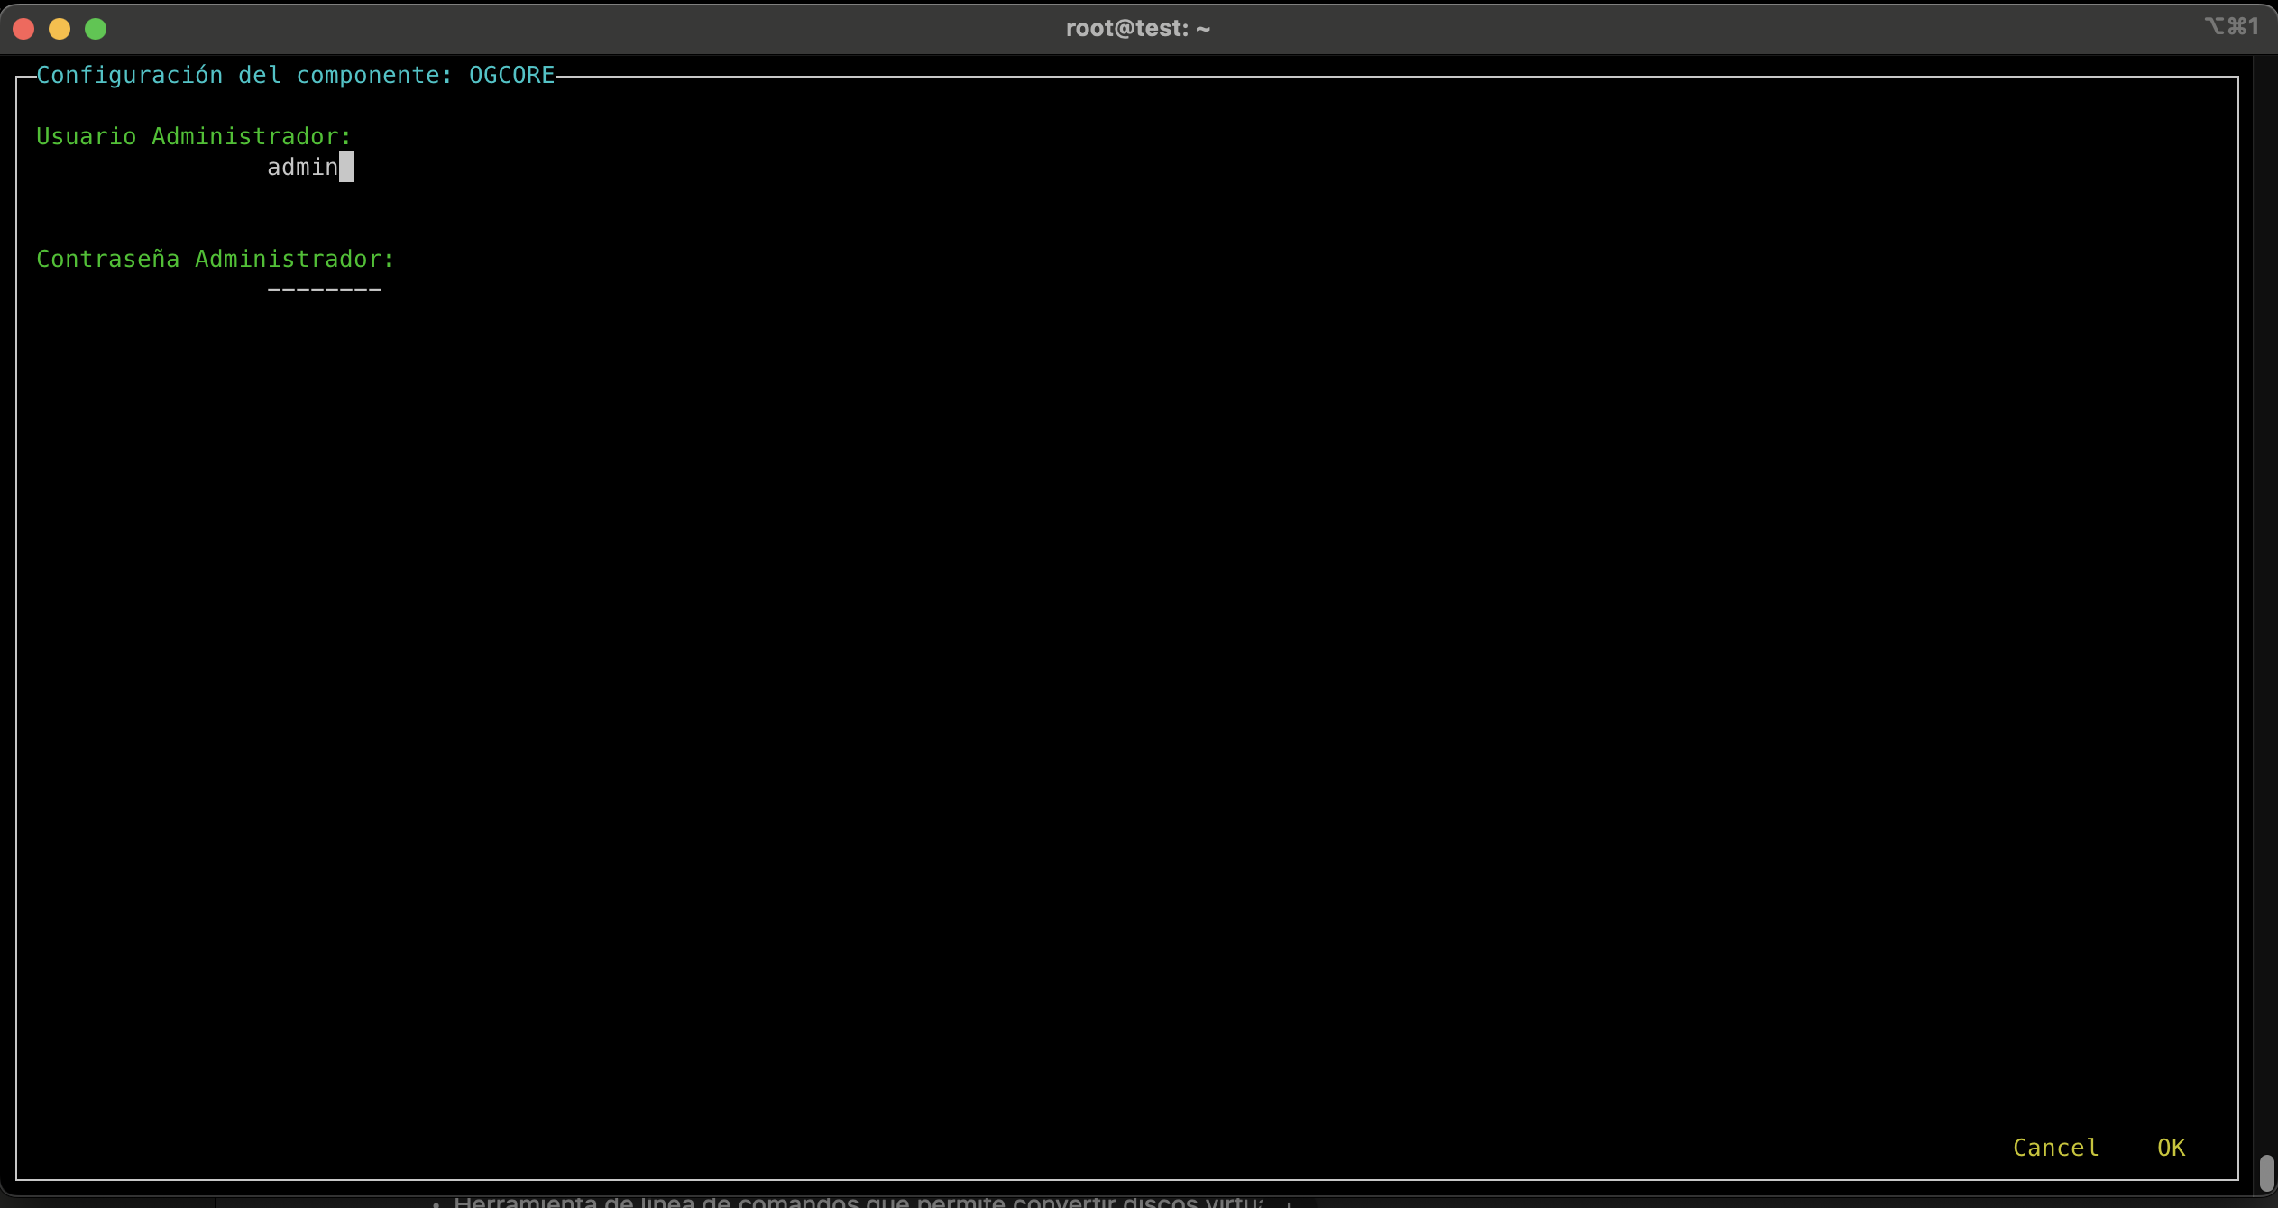
Task: Click the yellow minimize window button
Action: [60, 29]
